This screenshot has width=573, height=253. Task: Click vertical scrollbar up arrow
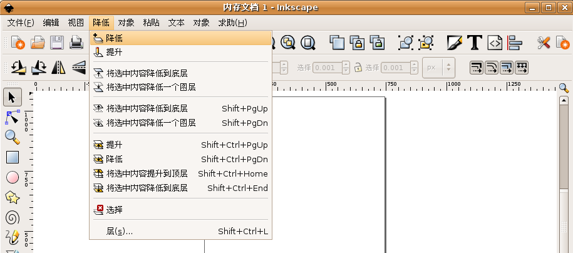click(564, 100)
